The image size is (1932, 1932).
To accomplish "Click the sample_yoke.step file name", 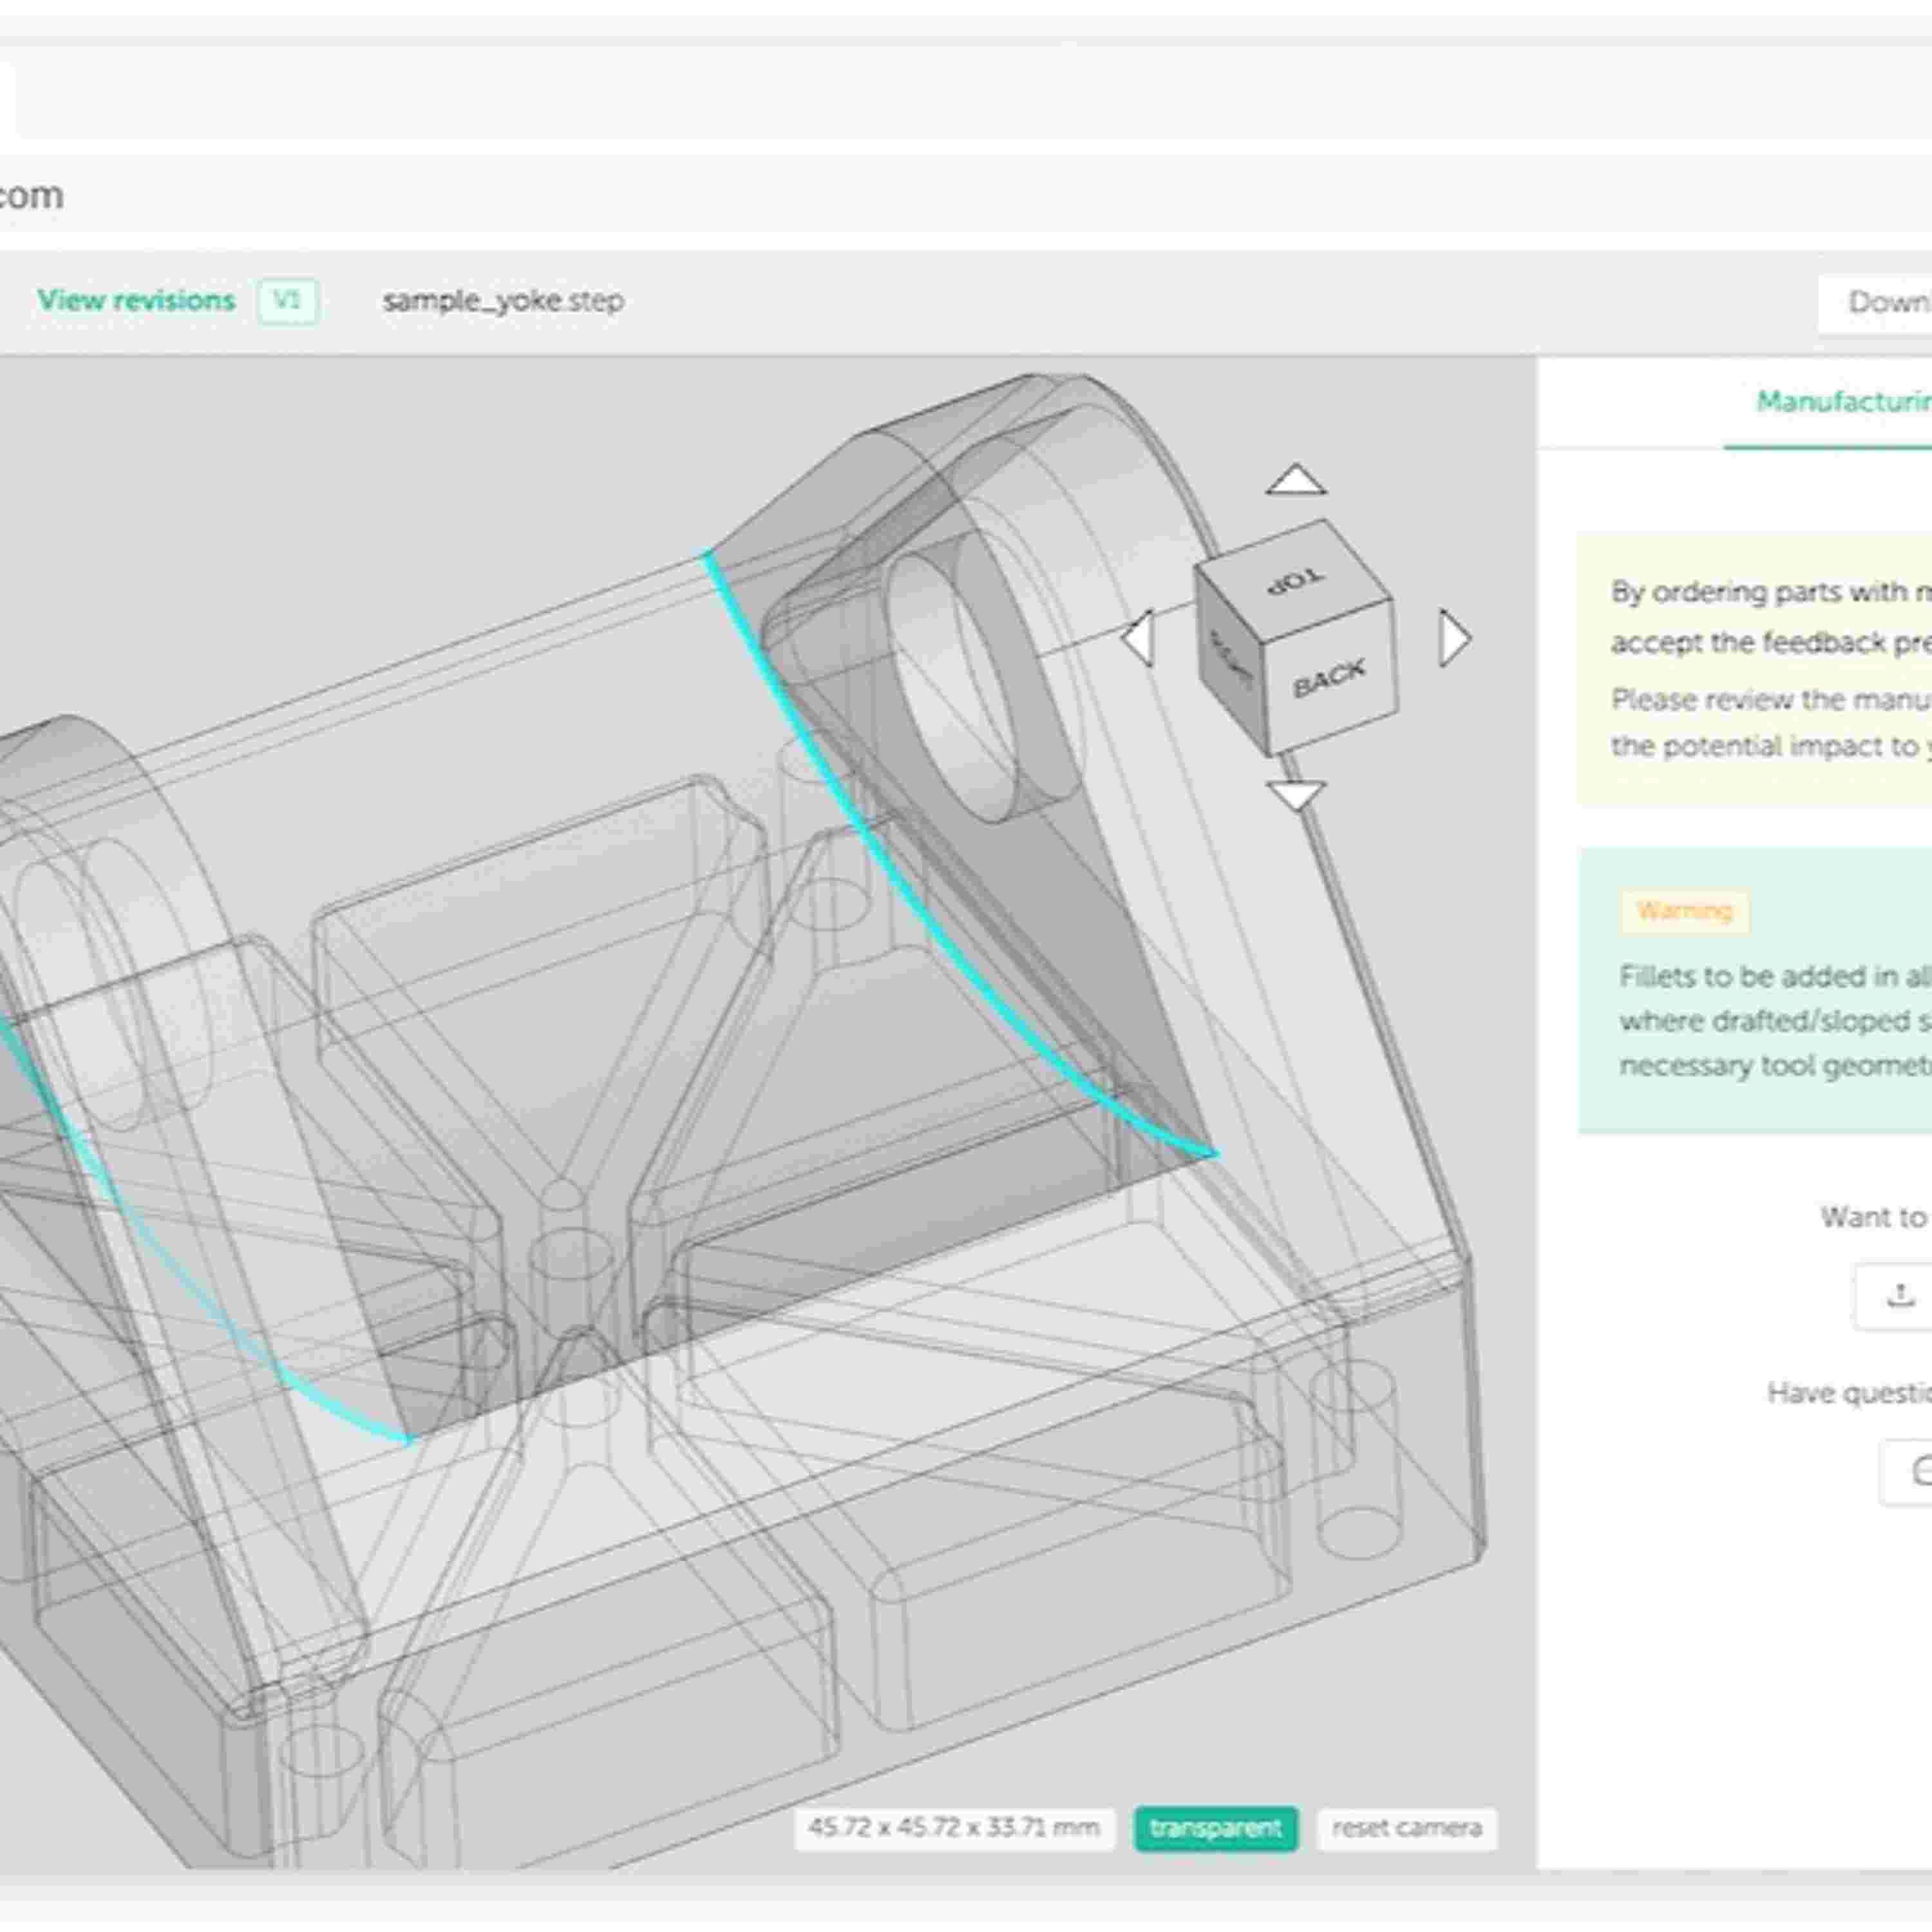I will point(503,301).
